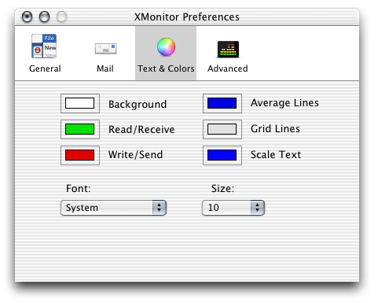
Task: Open the Mail preferences envelope icon
Action: (105, 49)
